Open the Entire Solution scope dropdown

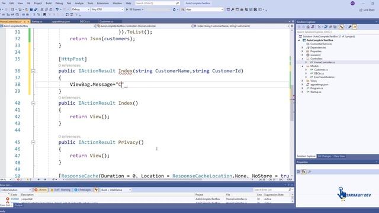click(16, 190)
